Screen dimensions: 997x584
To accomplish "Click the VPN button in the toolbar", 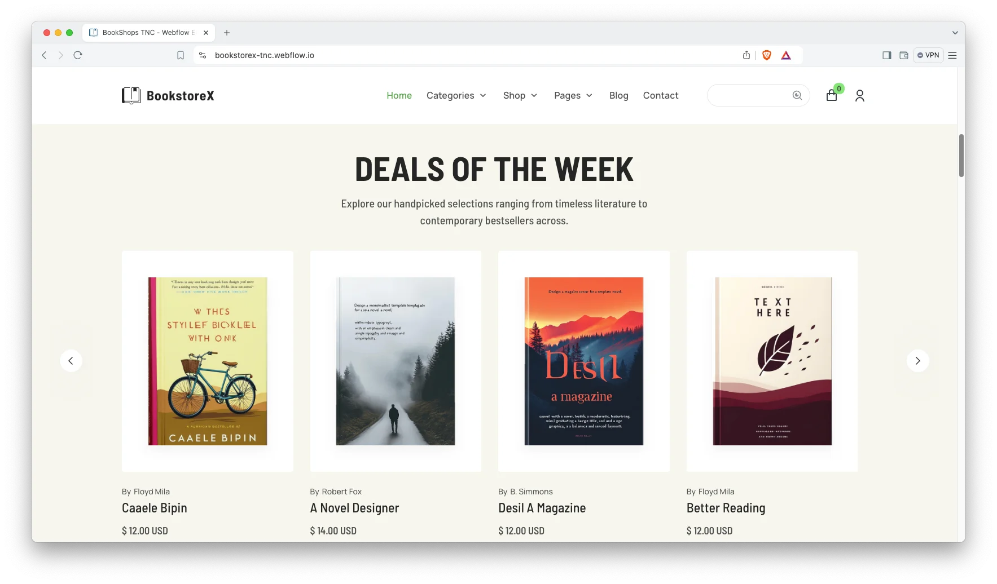I will click(x=928, y=55).
